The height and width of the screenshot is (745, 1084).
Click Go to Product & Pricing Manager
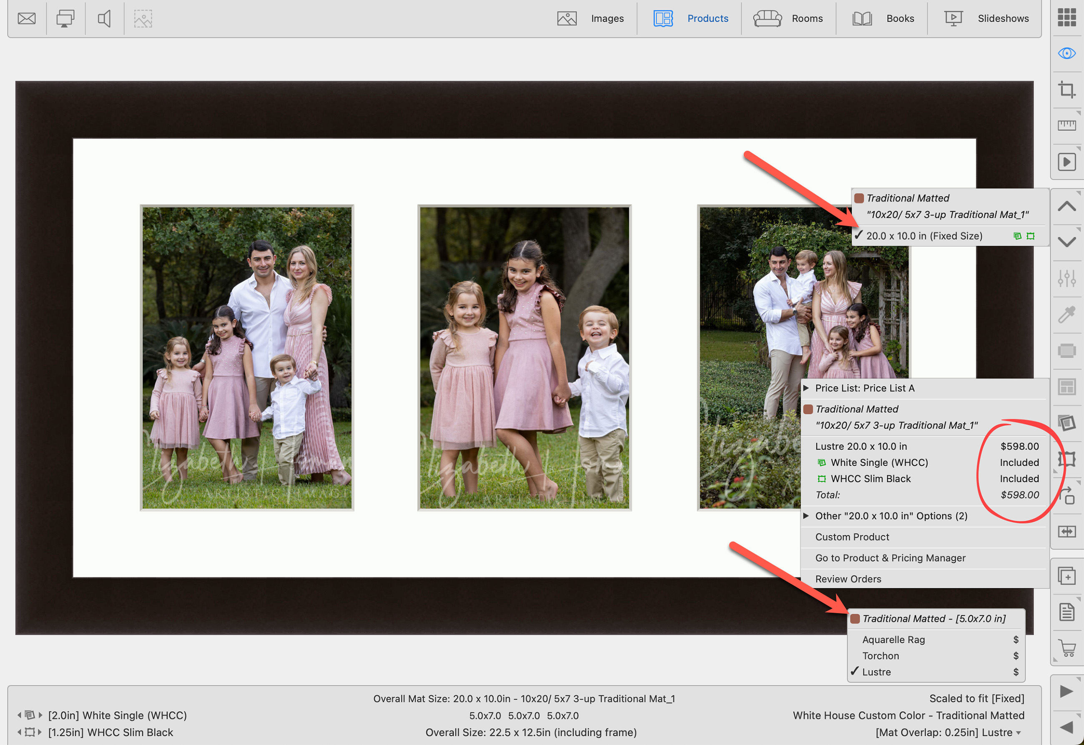[x=890, y=558]
